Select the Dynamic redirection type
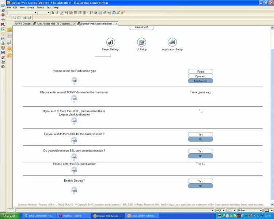 200,76
